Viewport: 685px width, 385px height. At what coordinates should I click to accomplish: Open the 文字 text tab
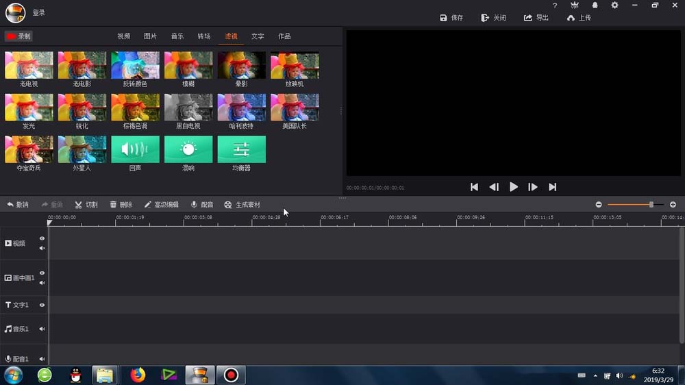tap(258, 36)
